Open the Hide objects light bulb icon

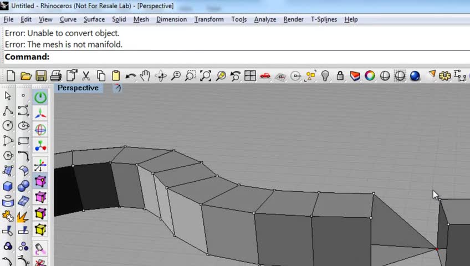click(325, 76)
